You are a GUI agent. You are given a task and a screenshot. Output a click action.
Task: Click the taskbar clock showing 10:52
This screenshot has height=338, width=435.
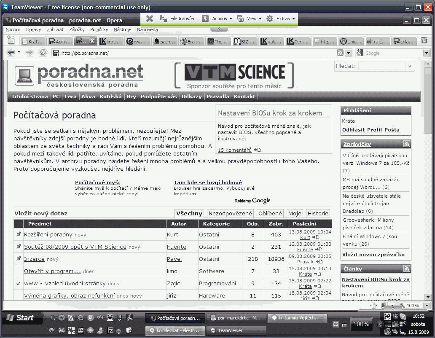tap(419, 316)
